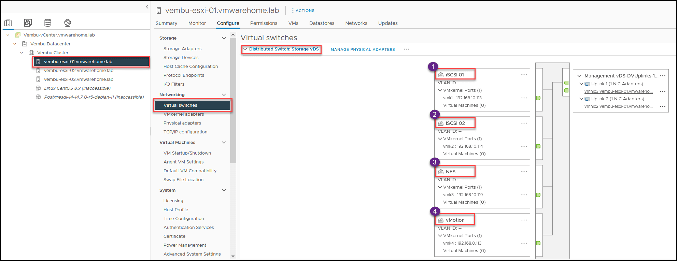The width and height of the screenshot is (677, 261).
Task: Select host vembu-esxi-03.vmwarehome.lab
Action: [79, 79]
